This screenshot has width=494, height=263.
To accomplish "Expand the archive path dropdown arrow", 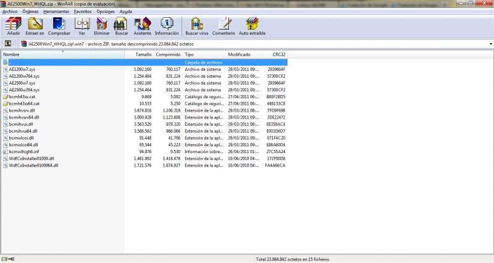I will click(490, 44).
